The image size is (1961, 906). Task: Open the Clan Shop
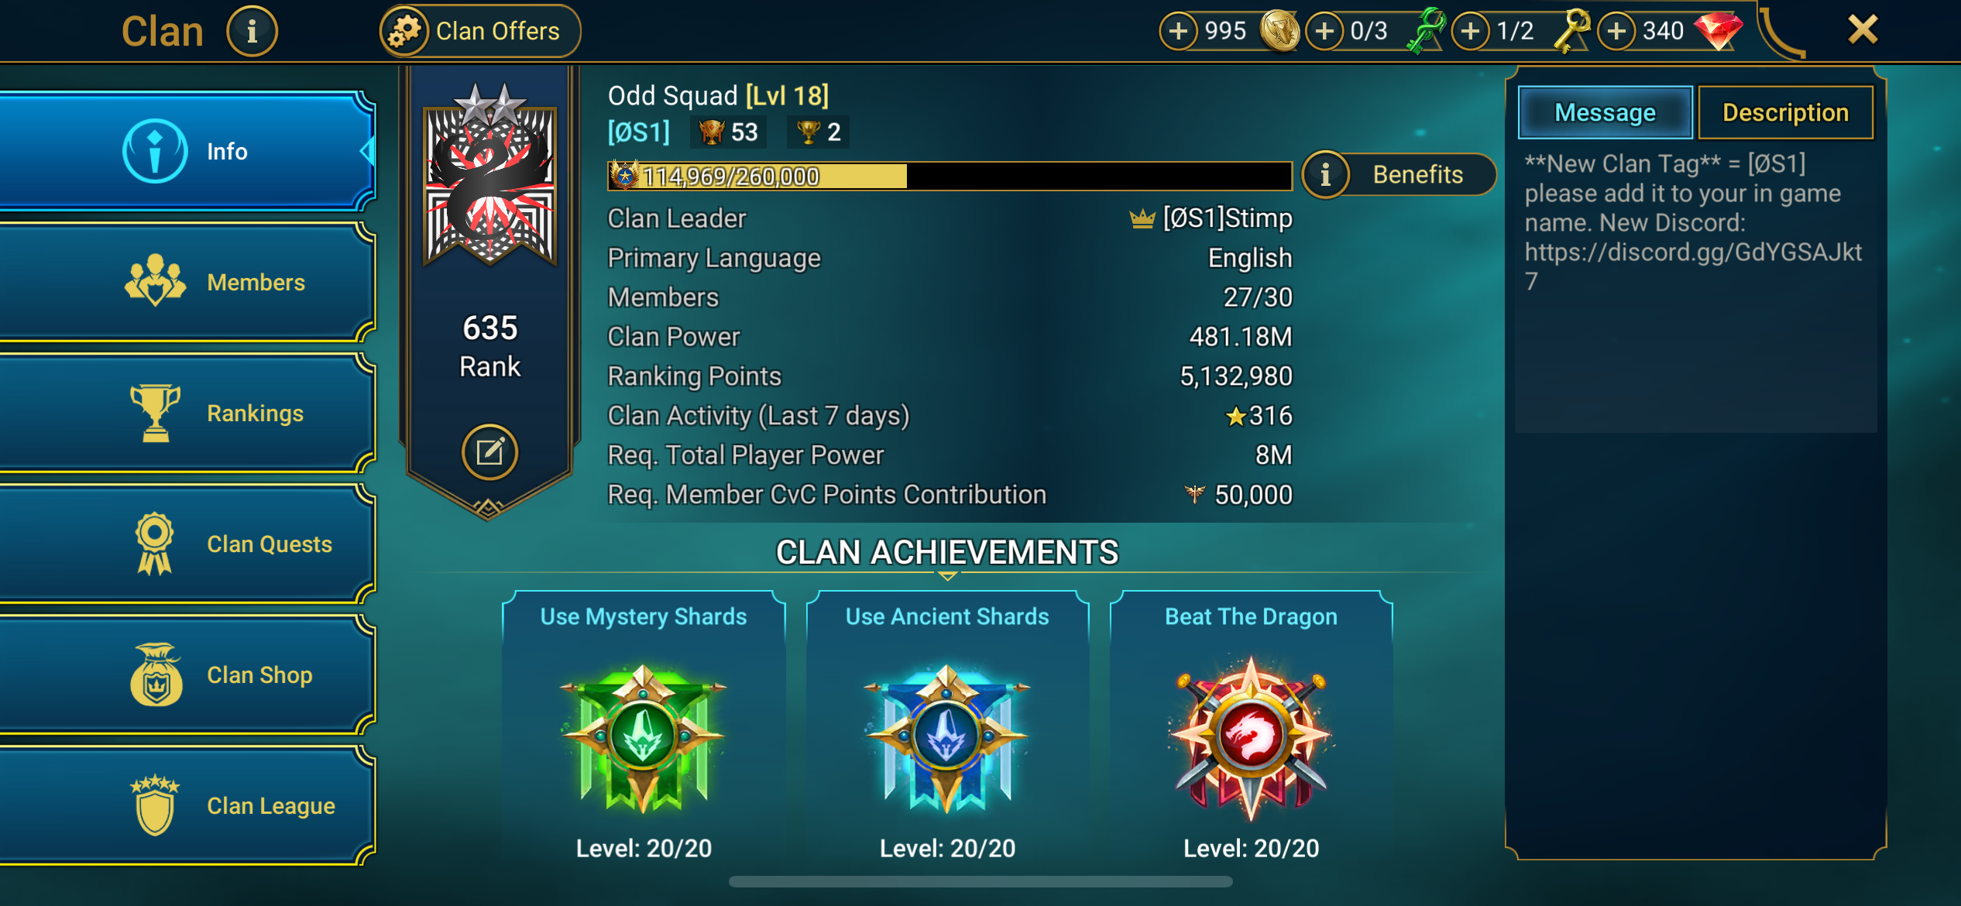[x=187, y=675]
